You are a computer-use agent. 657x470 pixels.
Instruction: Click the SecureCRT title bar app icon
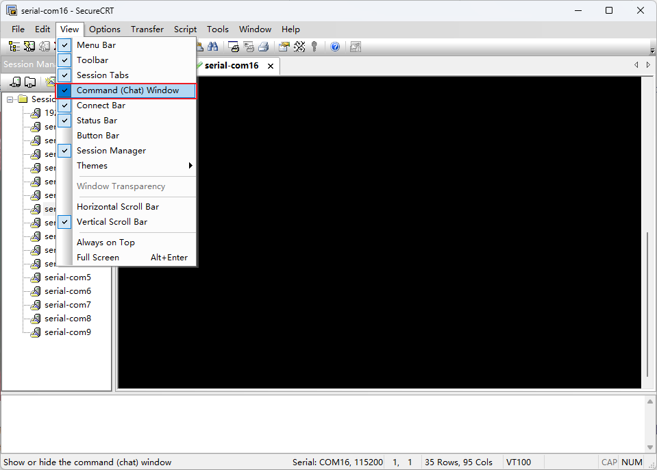[12, 10]
